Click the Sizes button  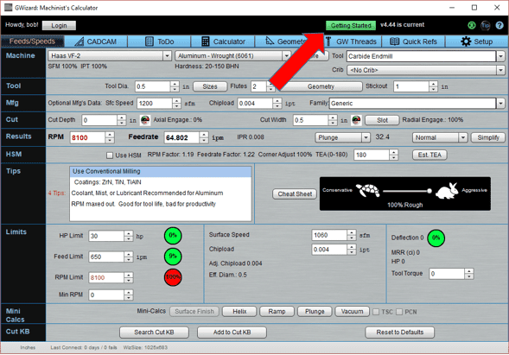(x=210, y=86)
